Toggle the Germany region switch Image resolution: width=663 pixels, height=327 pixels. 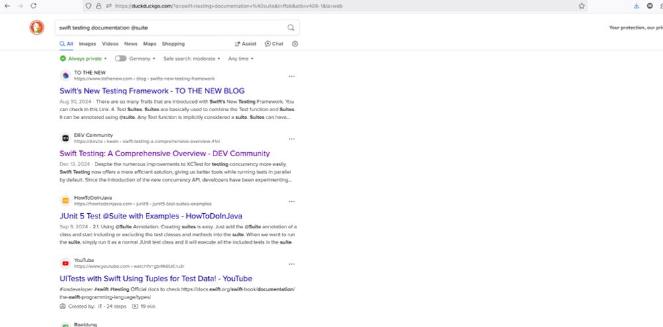coord(121,59)
